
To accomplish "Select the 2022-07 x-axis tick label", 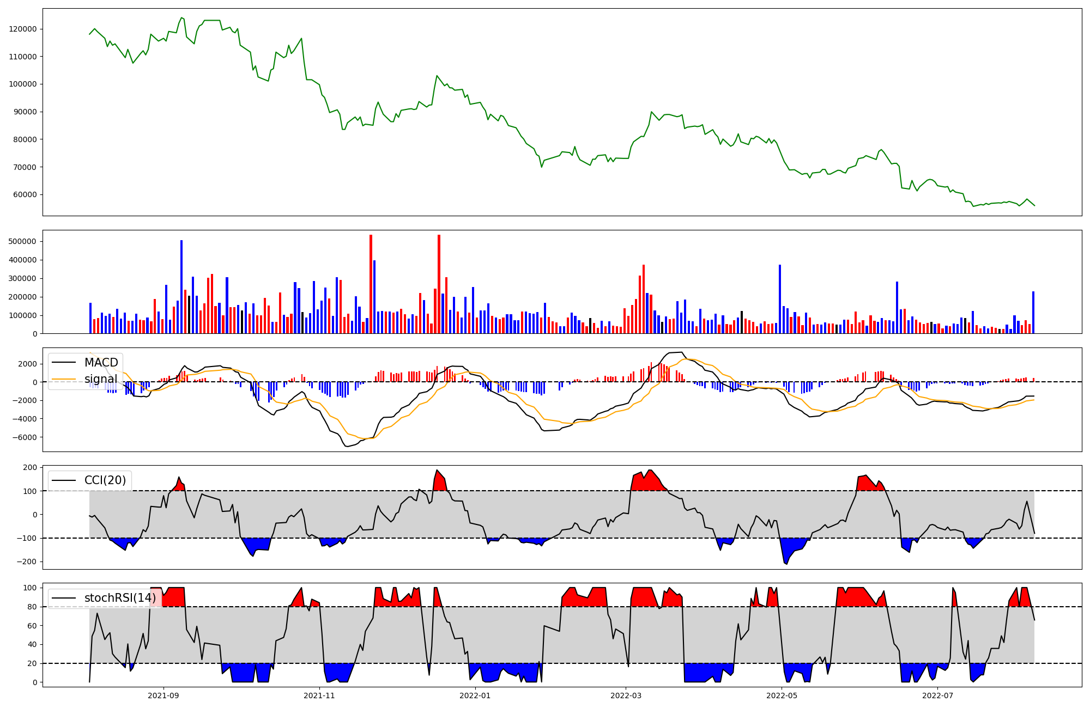I will [x=937, y=695].
